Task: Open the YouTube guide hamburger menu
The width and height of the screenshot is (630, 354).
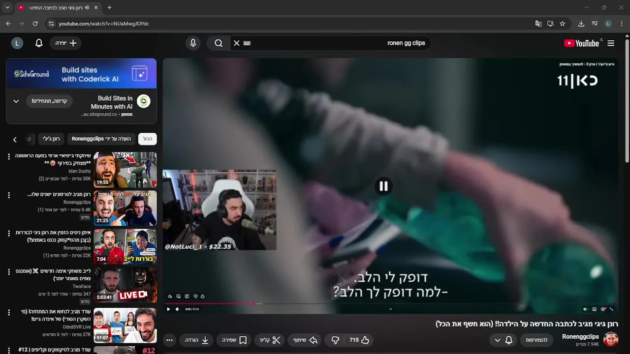Action: (x=611, y=43)
